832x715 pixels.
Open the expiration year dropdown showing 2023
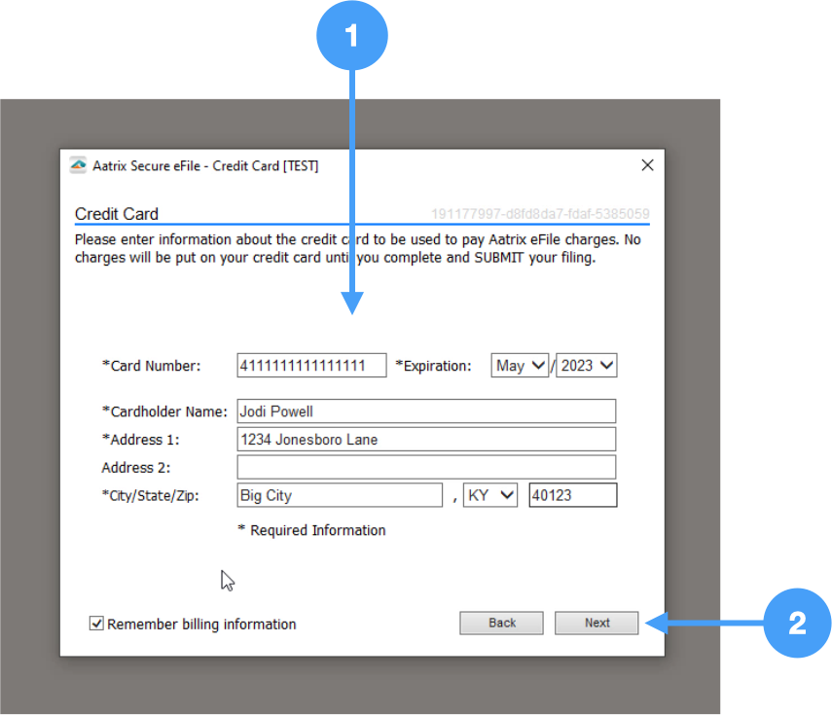(586, 366)
